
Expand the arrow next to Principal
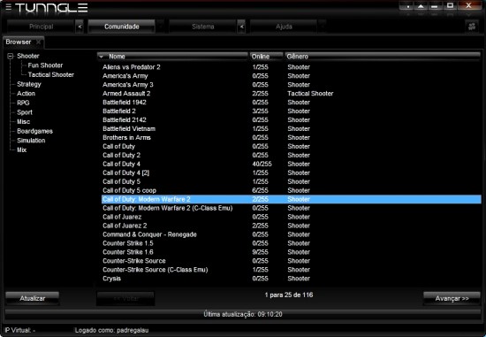click(80, 27)
